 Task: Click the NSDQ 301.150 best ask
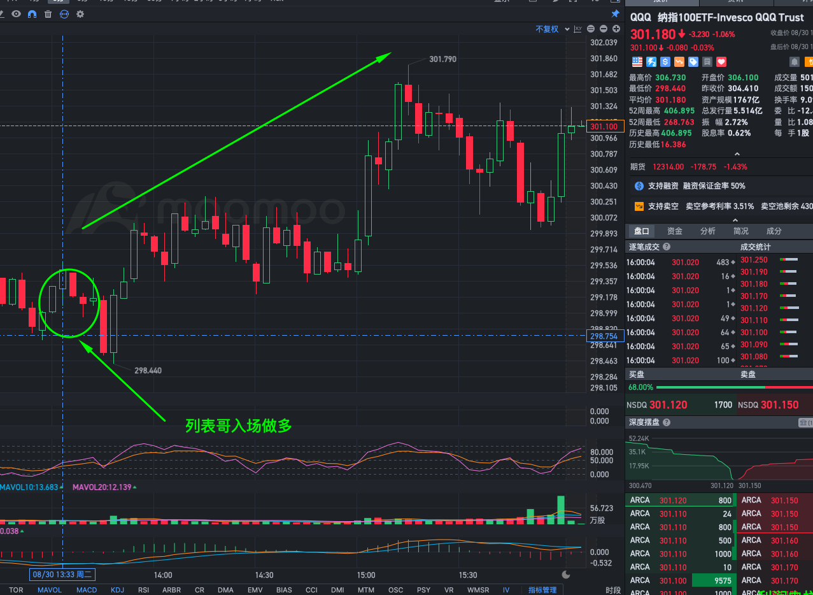774,405
